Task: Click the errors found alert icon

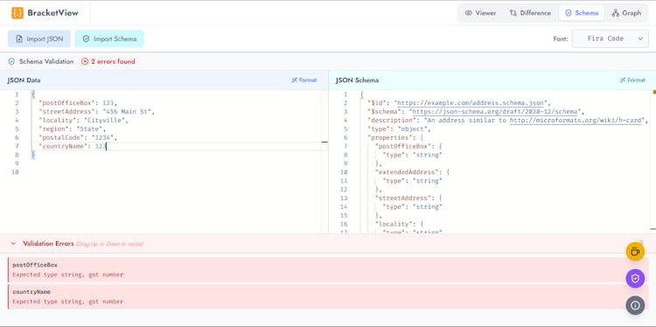Action: [85, 61]
